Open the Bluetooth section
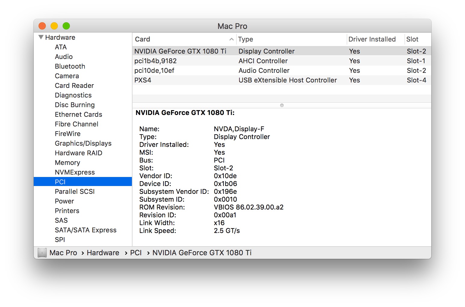The width and height of the screenshot is (465, 307). click(x=70, y=66)
